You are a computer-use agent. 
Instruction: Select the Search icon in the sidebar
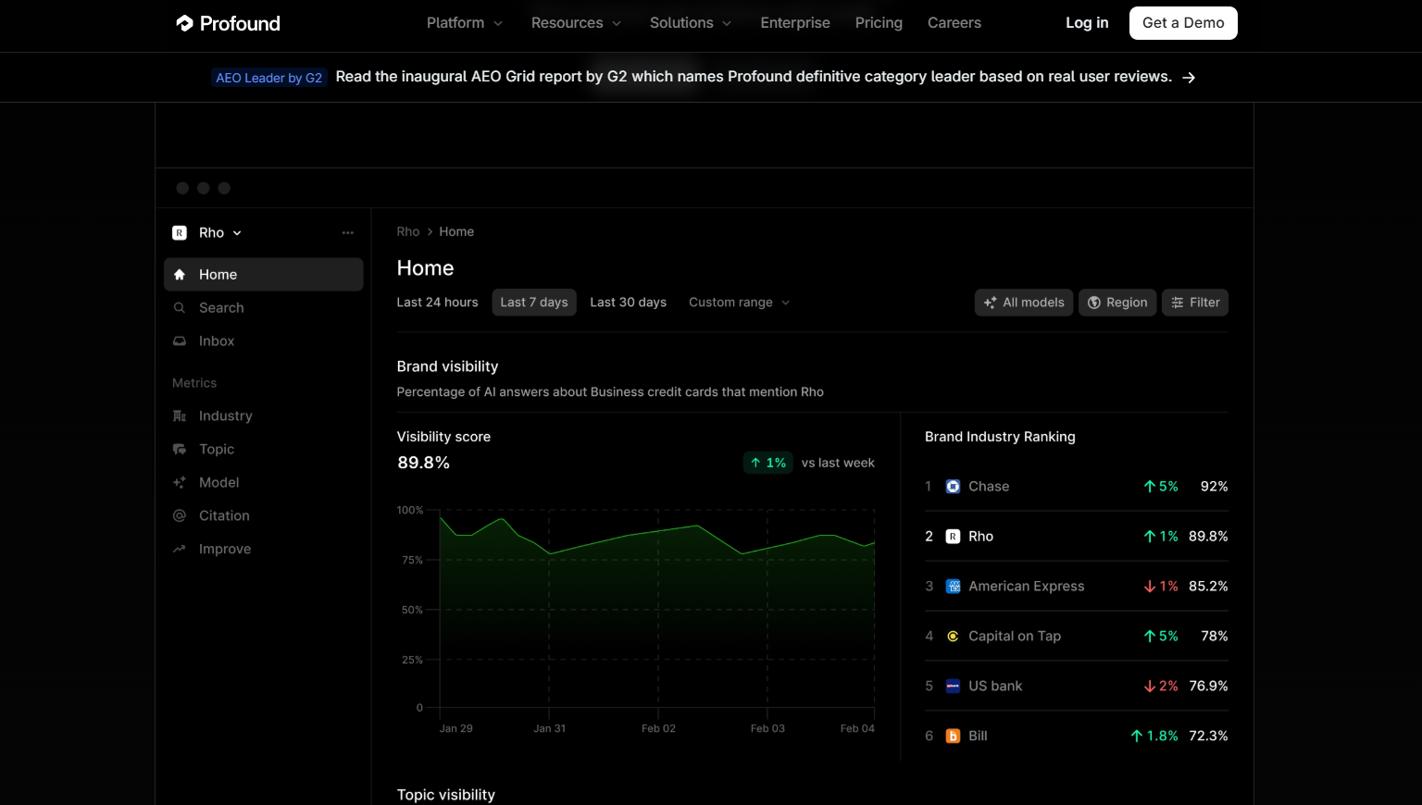tap(180, 307)
